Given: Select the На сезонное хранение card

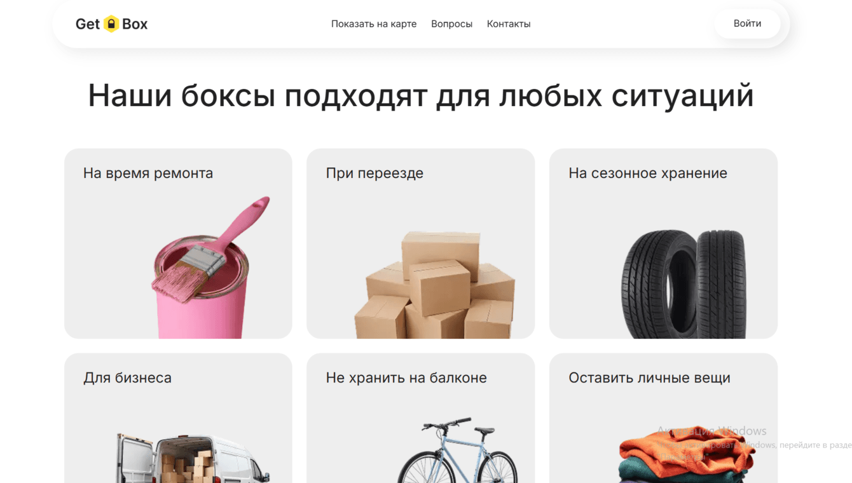Looking at the screenshot, I should coord(663,243).
